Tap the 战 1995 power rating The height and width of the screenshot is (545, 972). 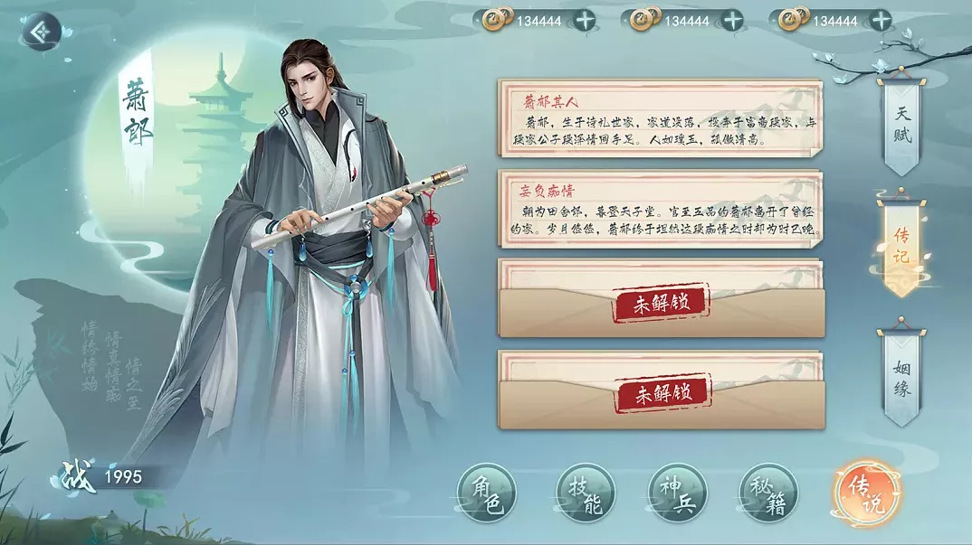click(102, 477)
